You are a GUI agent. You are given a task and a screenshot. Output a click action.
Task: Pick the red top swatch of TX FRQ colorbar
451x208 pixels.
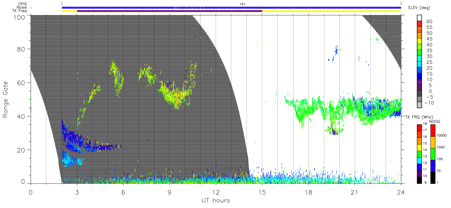[419, 128]
